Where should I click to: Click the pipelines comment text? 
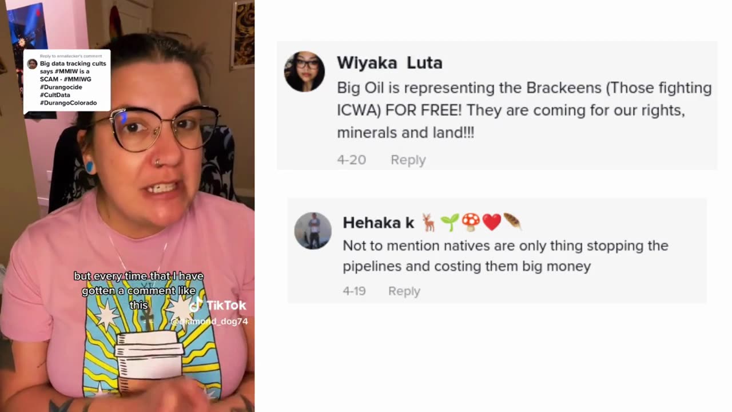[506, 256]
